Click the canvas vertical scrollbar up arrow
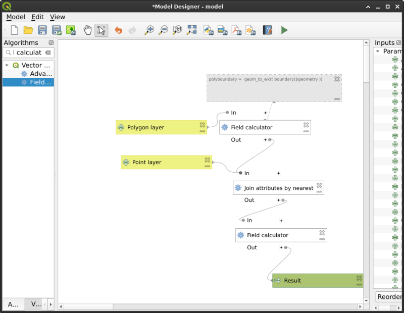Image resolution: width=404 pixels, height=313 pixels. tap(366, 42)
